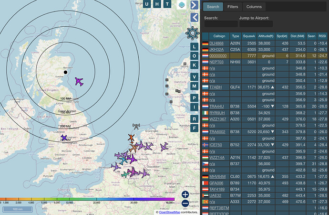This screenshot has height=215, width=329.
Task: Toggle the V map option button
Action: coord(194,77)
